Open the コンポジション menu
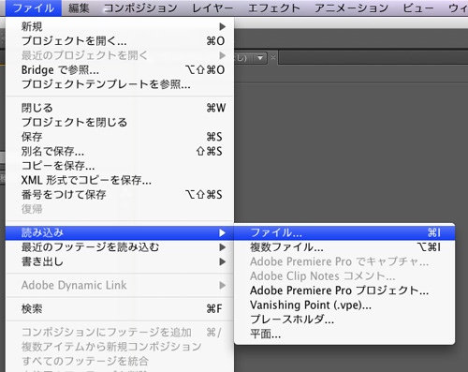The image size is (468, 372). [140, 7]
